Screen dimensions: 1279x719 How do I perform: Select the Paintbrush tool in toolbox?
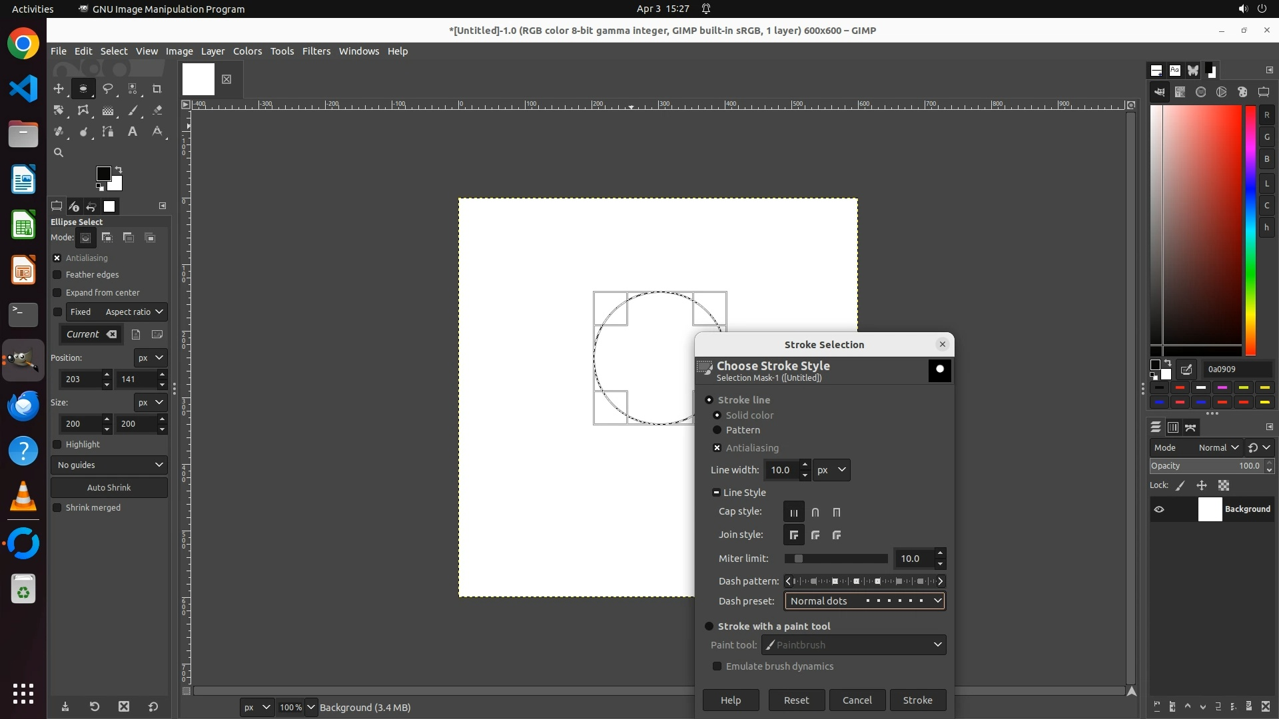(133, 111)
